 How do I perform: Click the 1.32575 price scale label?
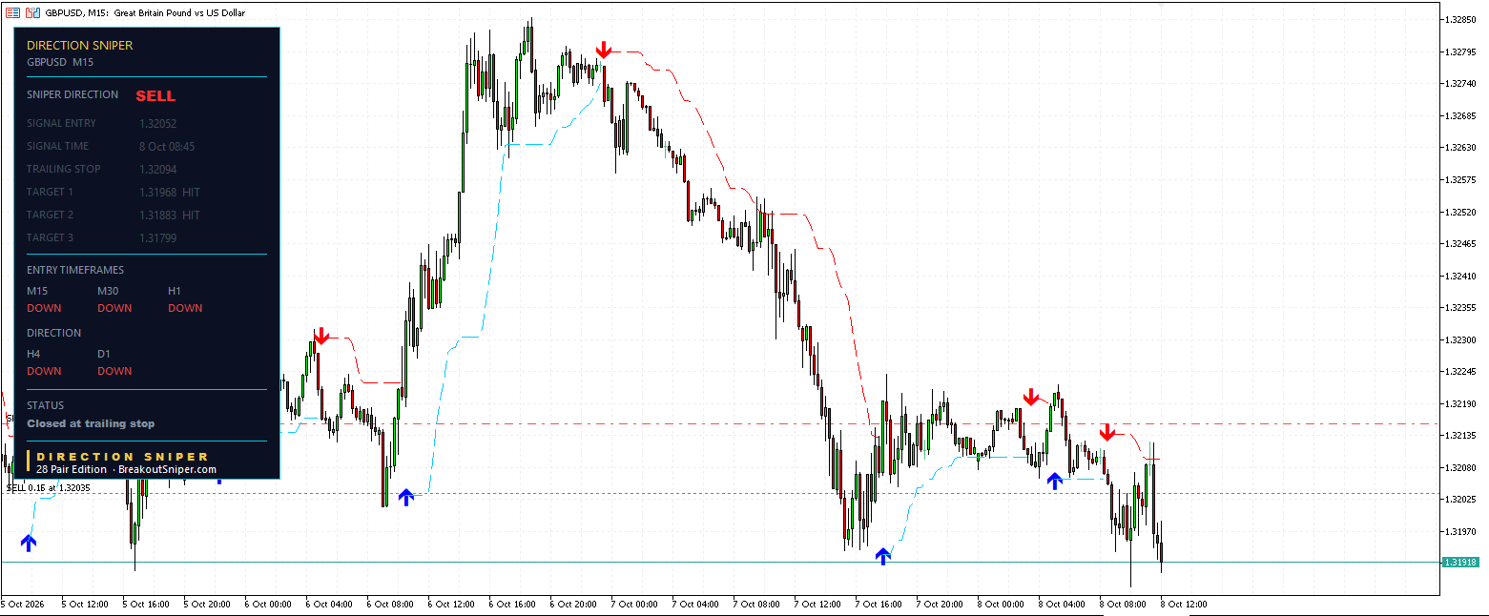coord(1460,179)
